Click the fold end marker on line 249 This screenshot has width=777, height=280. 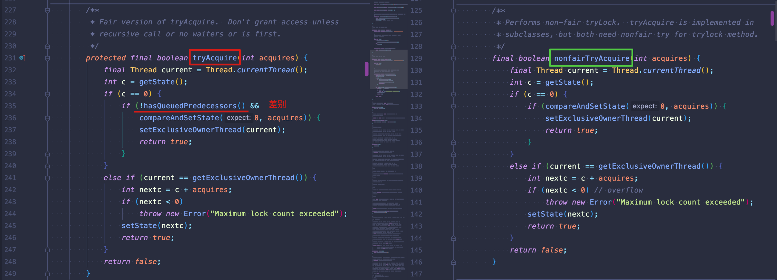click(x=47, y=274)
